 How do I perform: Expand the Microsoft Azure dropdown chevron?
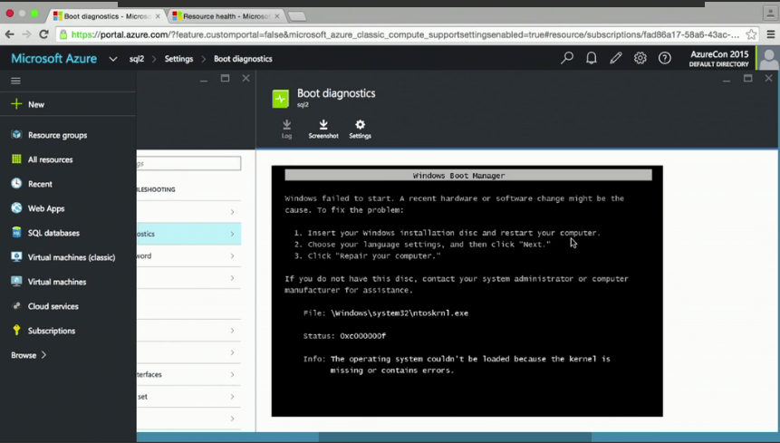(x=113, y=59)
